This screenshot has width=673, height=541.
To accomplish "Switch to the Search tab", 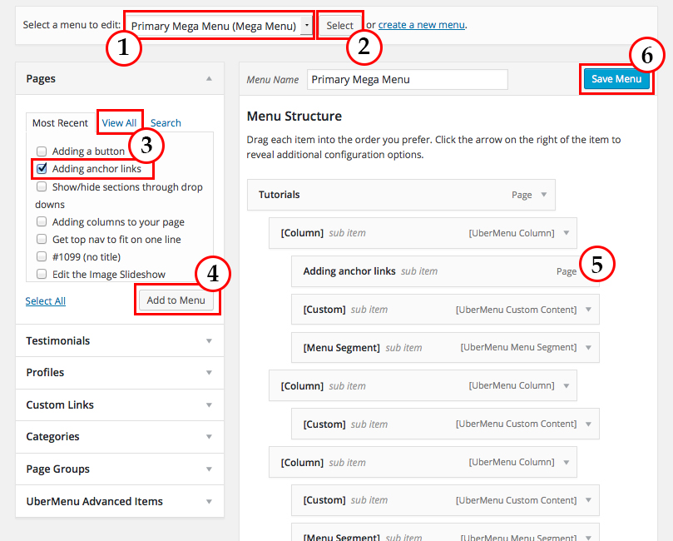I will coord(166,123).
